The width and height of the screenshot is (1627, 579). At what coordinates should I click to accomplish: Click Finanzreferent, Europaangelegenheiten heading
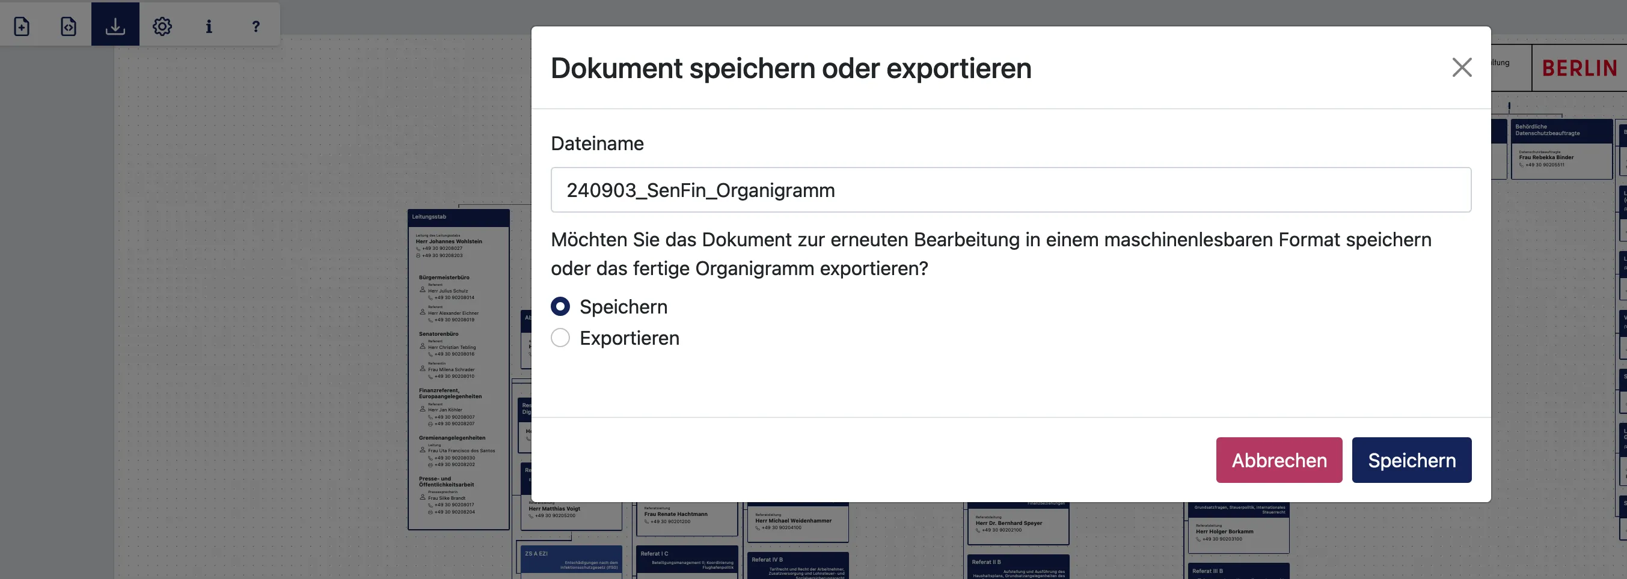[450, 393]
